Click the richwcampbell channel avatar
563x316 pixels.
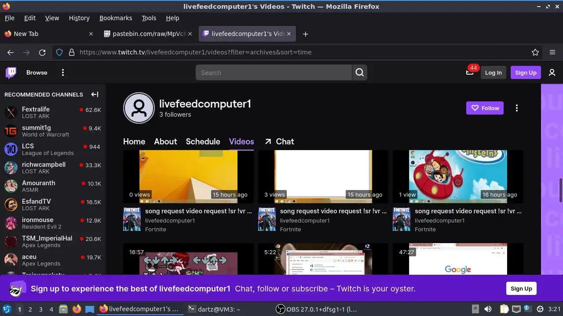(11, 168)
